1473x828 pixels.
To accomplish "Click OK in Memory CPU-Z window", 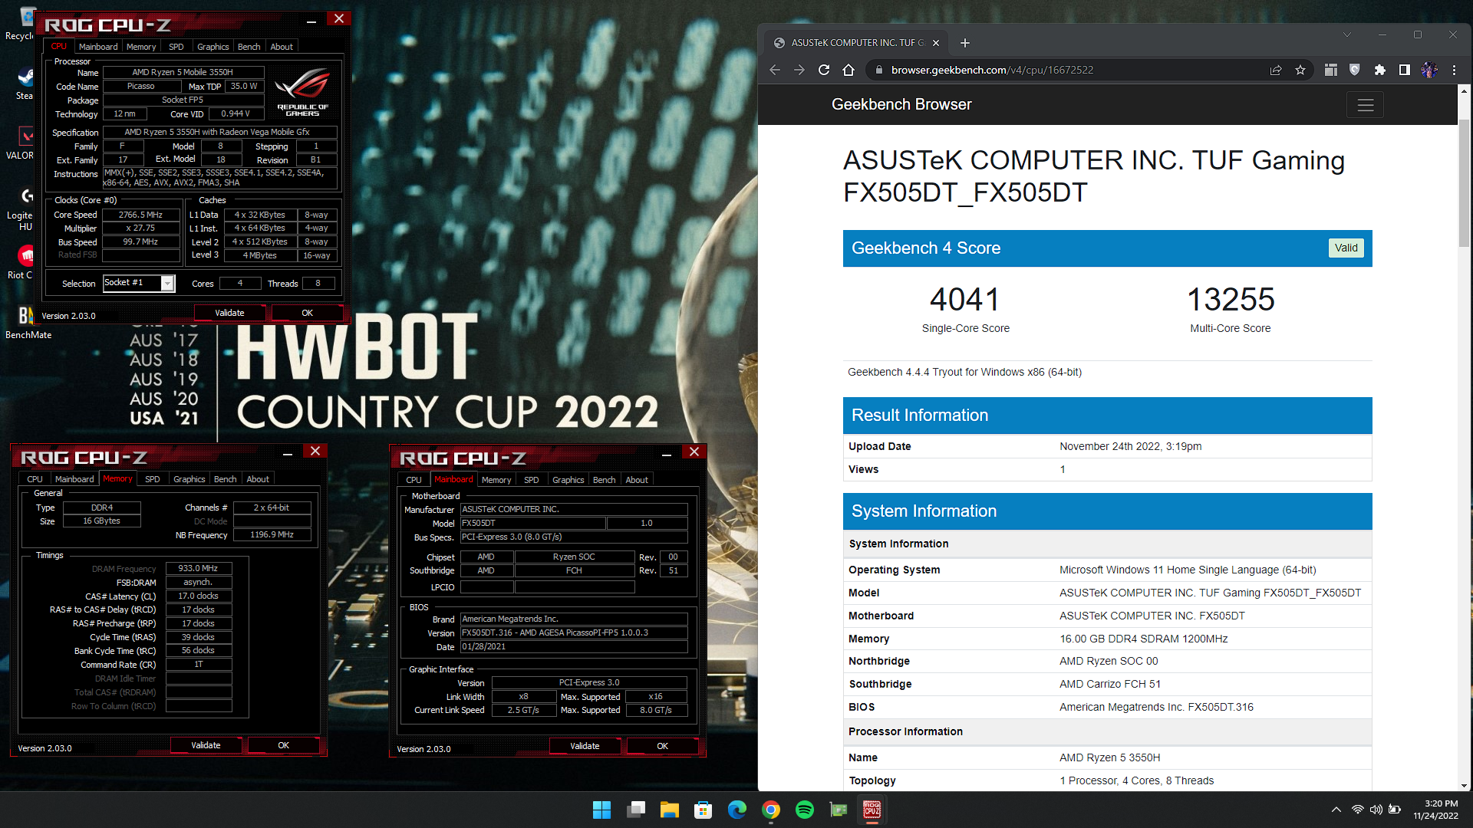I will 283,745.
